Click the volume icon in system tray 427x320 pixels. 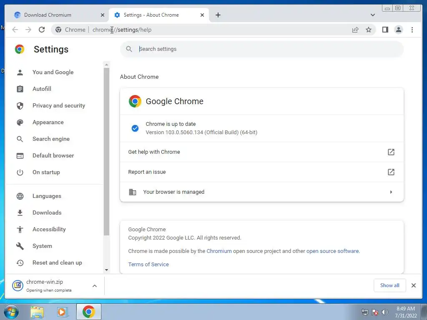[385, 312]
